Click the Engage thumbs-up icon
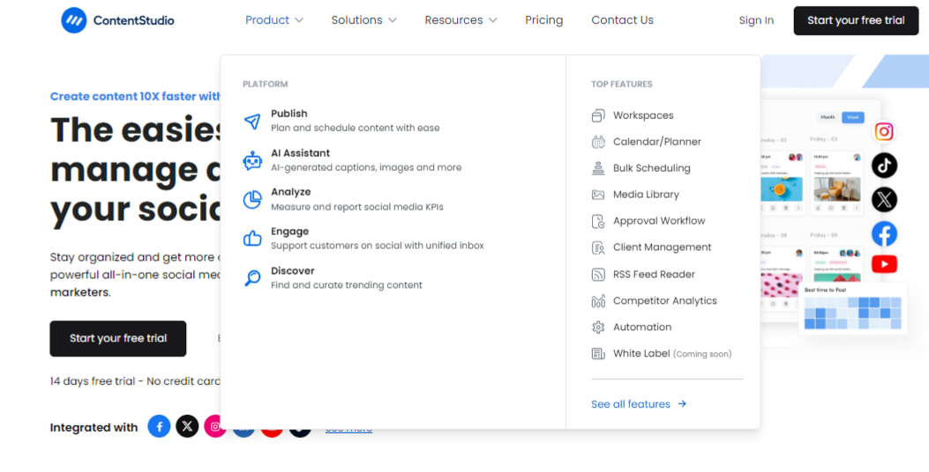The width and height of the screenshot is (929, 472). click(x=252, y=239)
